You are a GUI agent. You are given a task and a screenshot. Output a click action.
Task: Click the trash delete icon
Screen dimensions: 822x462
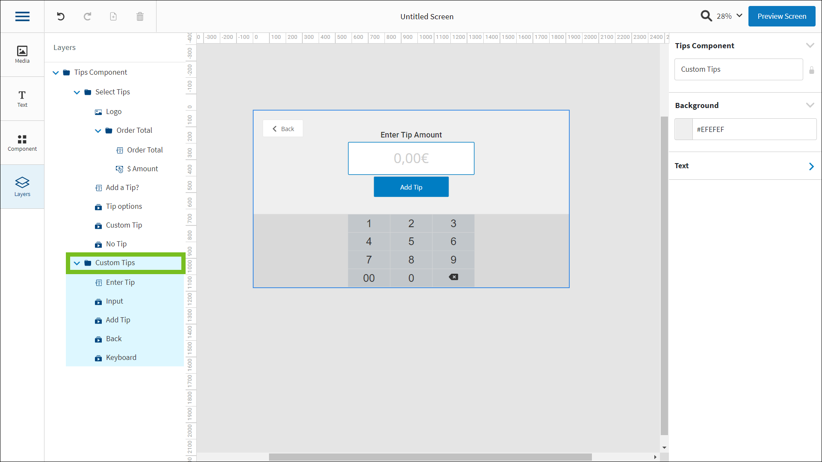pyautogui.click(x=140, y=16)
